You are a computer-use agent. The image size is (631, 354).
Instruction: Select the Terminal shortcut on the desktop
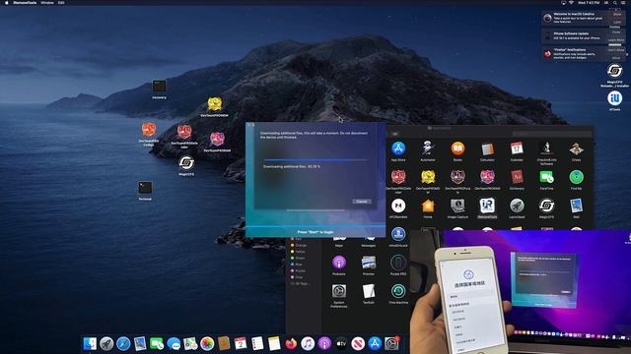tap(145, 188)
